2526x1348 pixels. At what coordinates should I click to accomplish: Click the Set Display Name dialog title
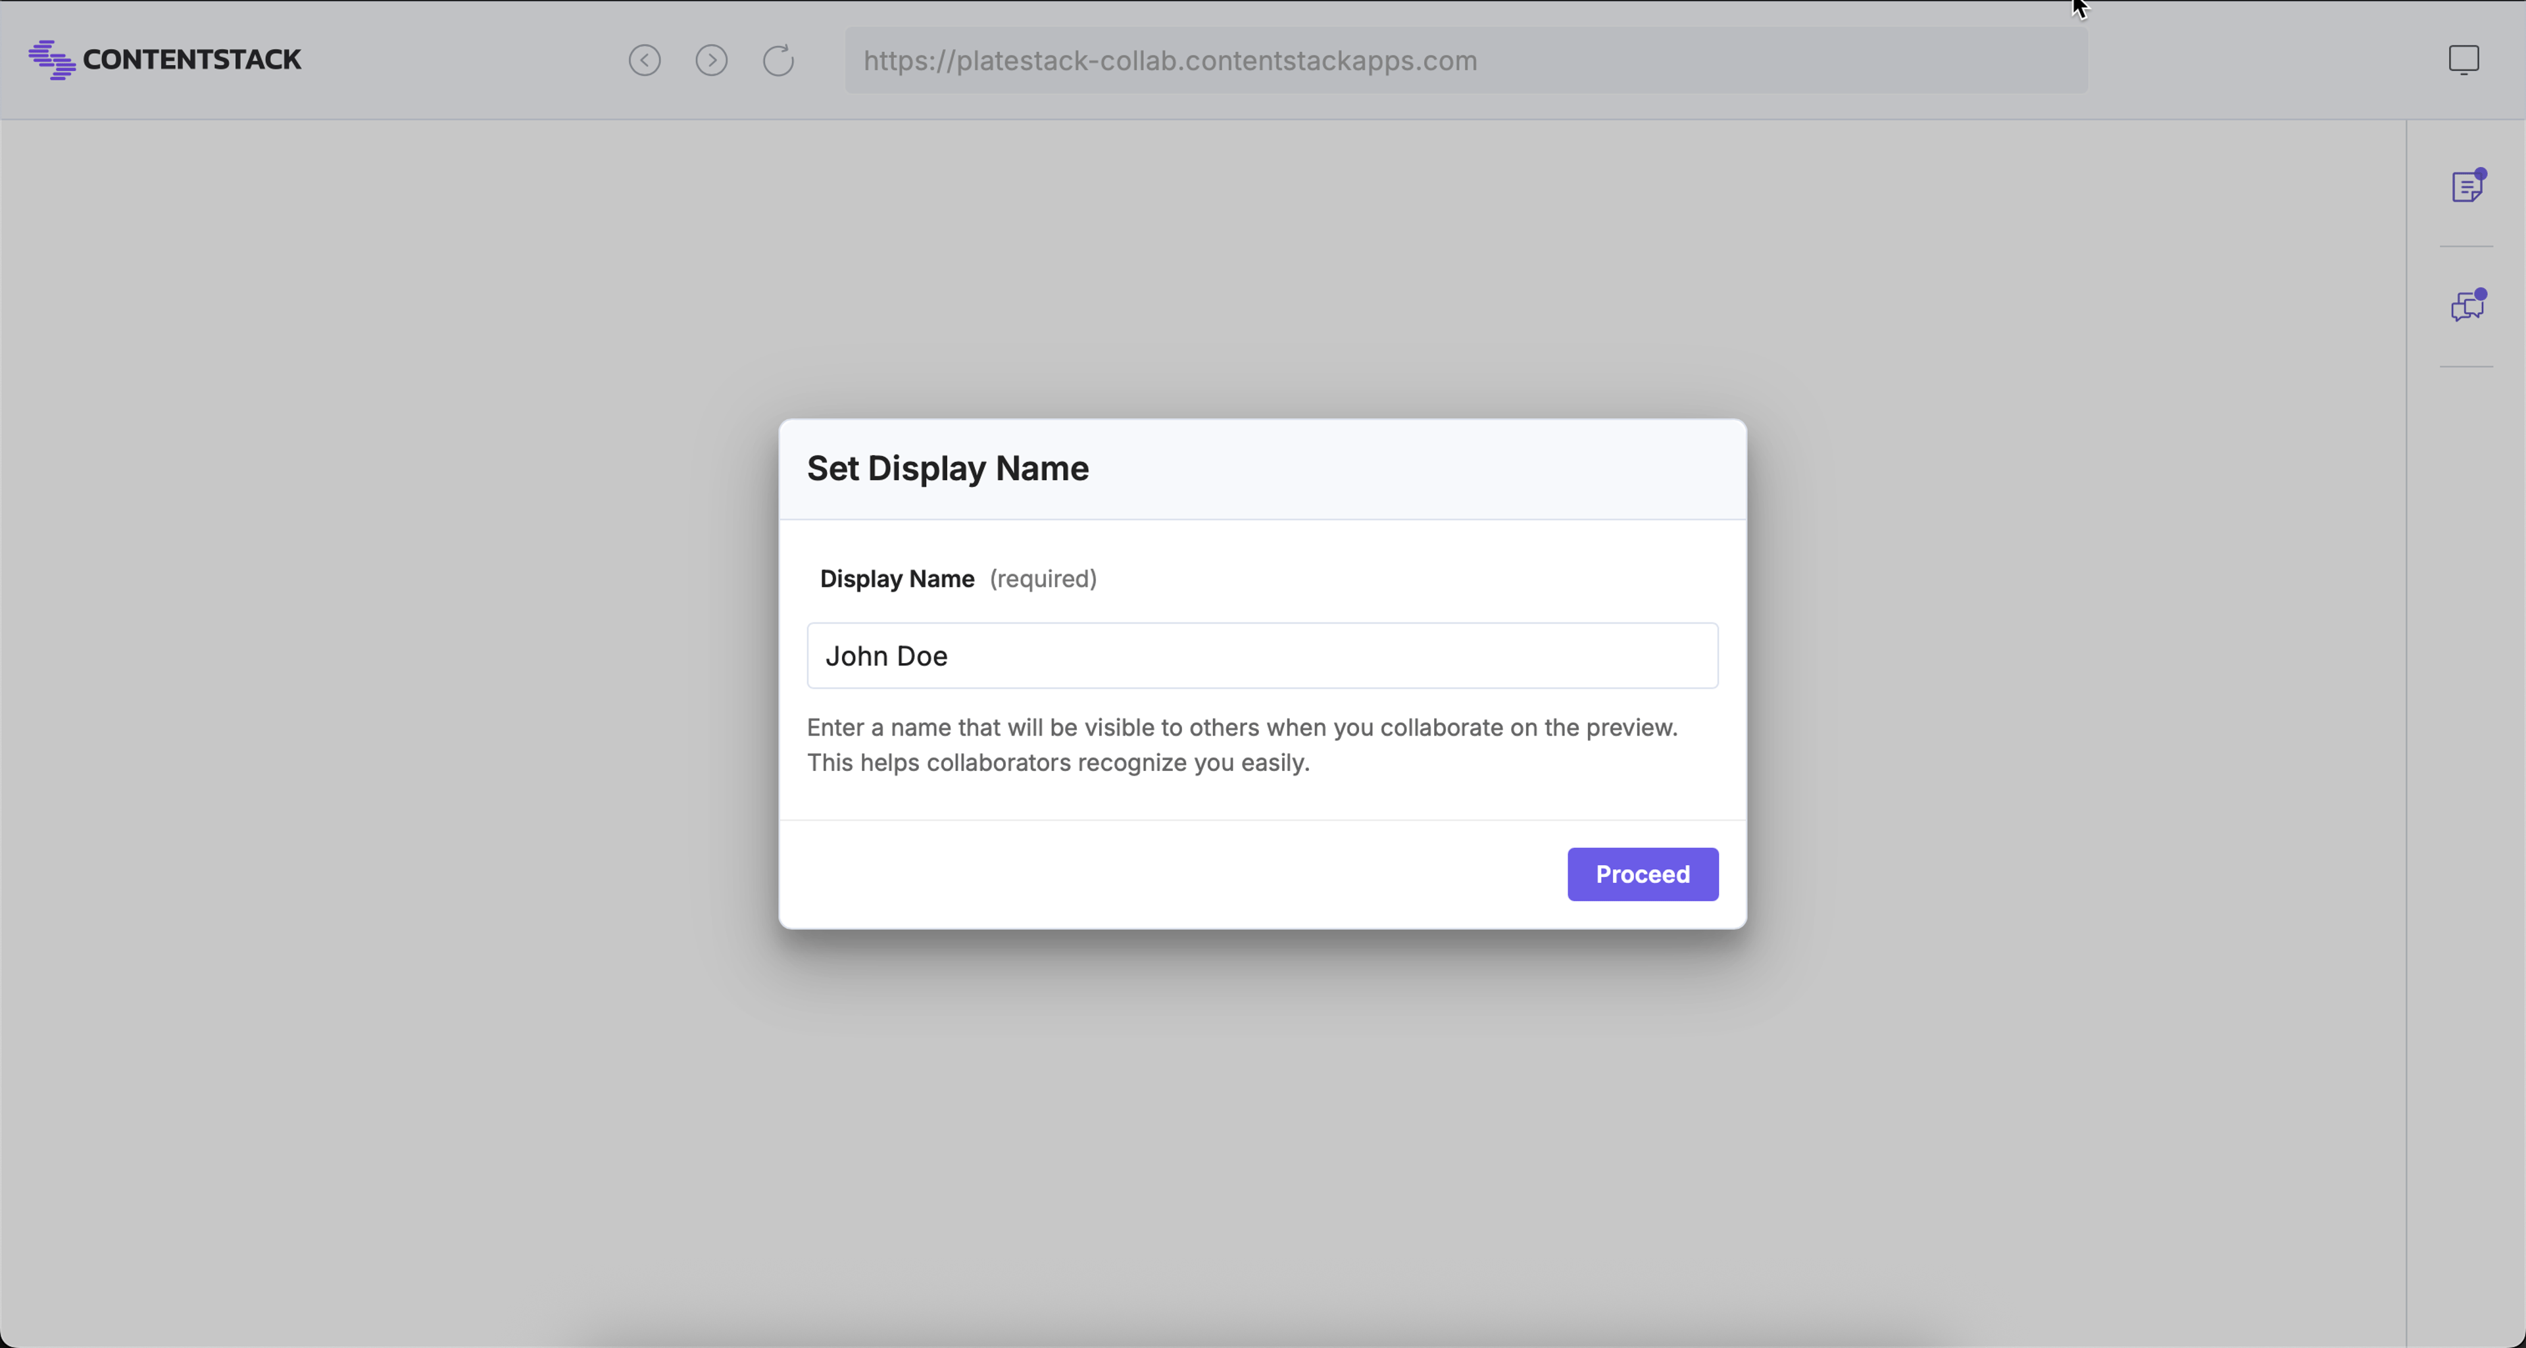pos(947,468)
